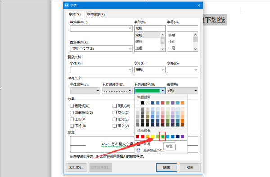
Task: Pick the red standard color
Action: pyautogui.click(x=143, y=136)
